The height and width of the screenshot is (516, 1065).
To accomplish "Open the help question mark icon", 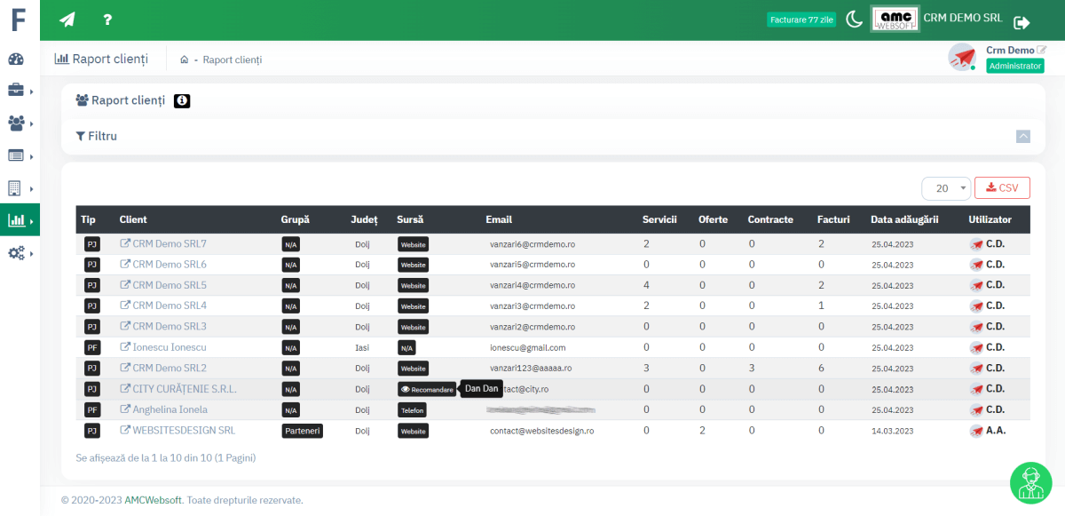I will pos(107,20).
